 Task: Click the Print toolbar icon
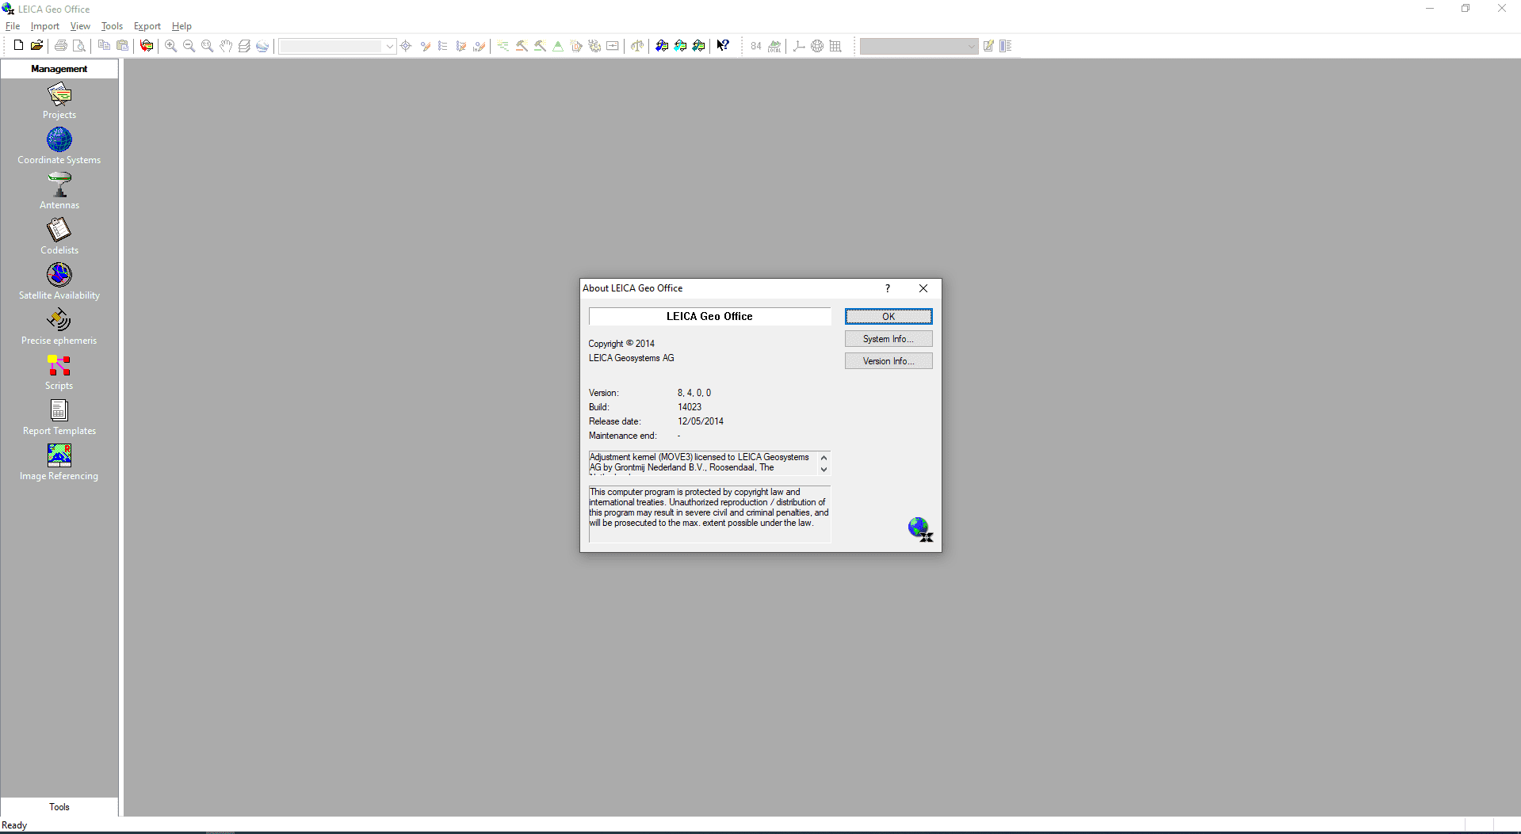pos(61,46)
